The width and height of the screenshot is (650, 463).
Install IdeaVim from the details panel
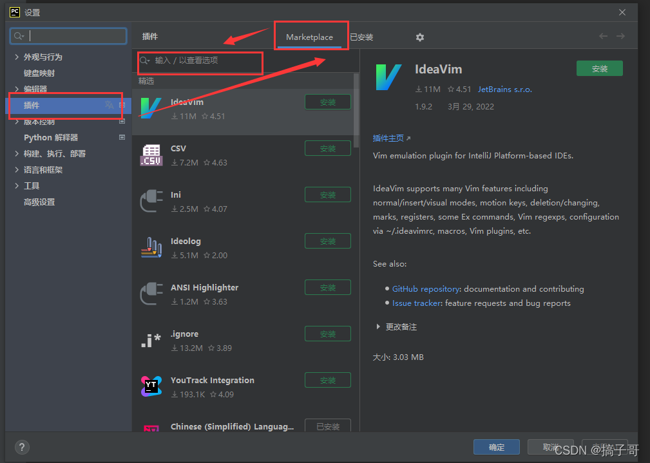[x=599, y=68]
